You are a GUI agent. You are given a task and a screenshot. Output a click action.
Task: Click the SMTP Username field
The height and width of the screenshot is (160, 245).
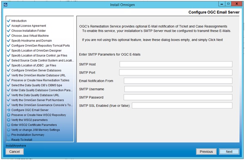[x=178, y=89]
